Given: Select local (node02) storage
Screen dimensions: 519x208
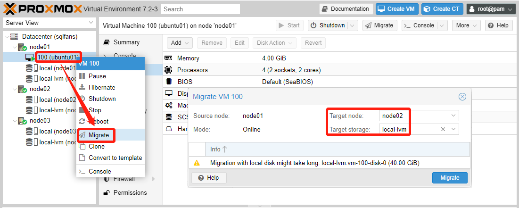Looking at the screenshot, I should coord(58,100).
